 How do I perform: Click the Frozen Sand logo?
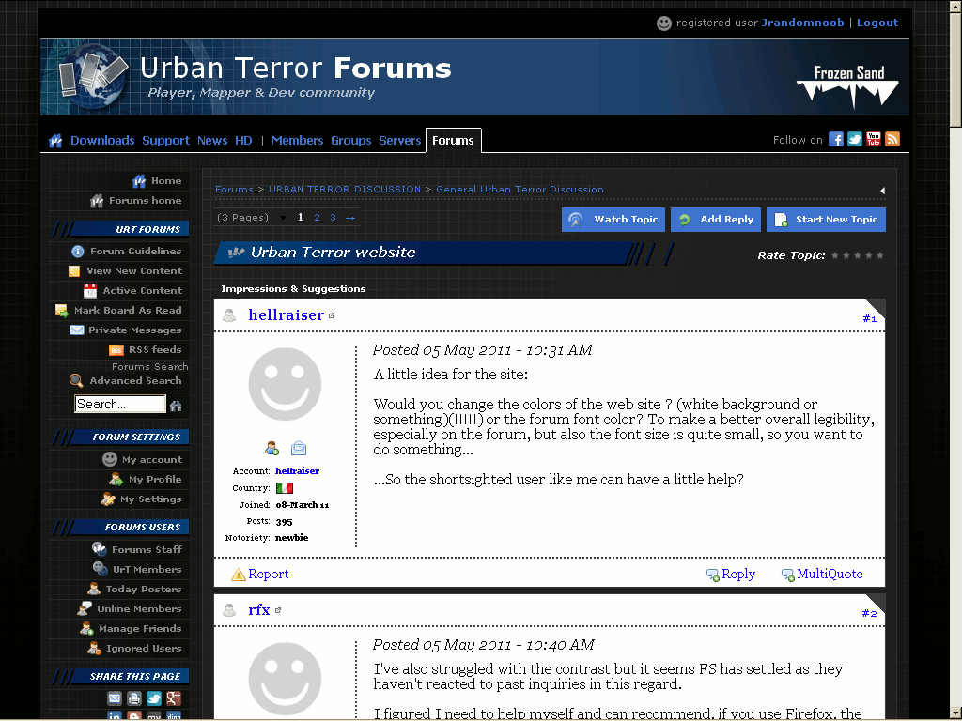click(848, 86)
